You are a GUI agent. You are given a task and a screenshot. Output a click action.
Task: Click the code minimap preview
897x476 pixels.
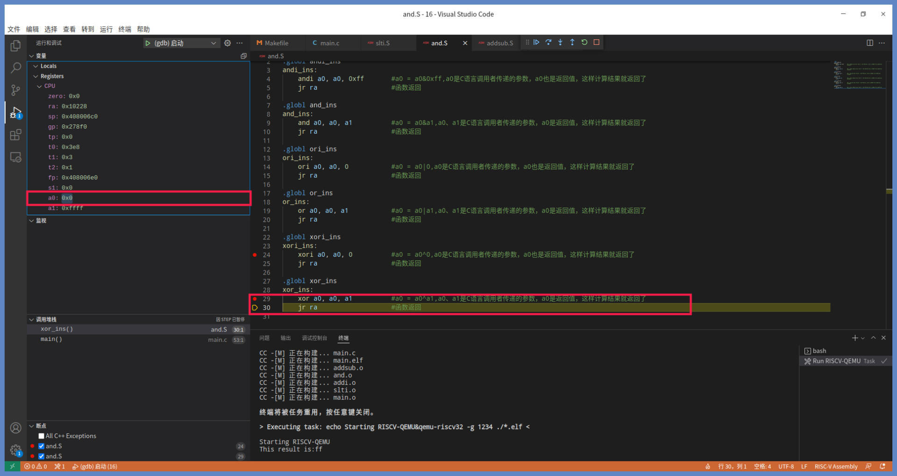coord(859,75)
